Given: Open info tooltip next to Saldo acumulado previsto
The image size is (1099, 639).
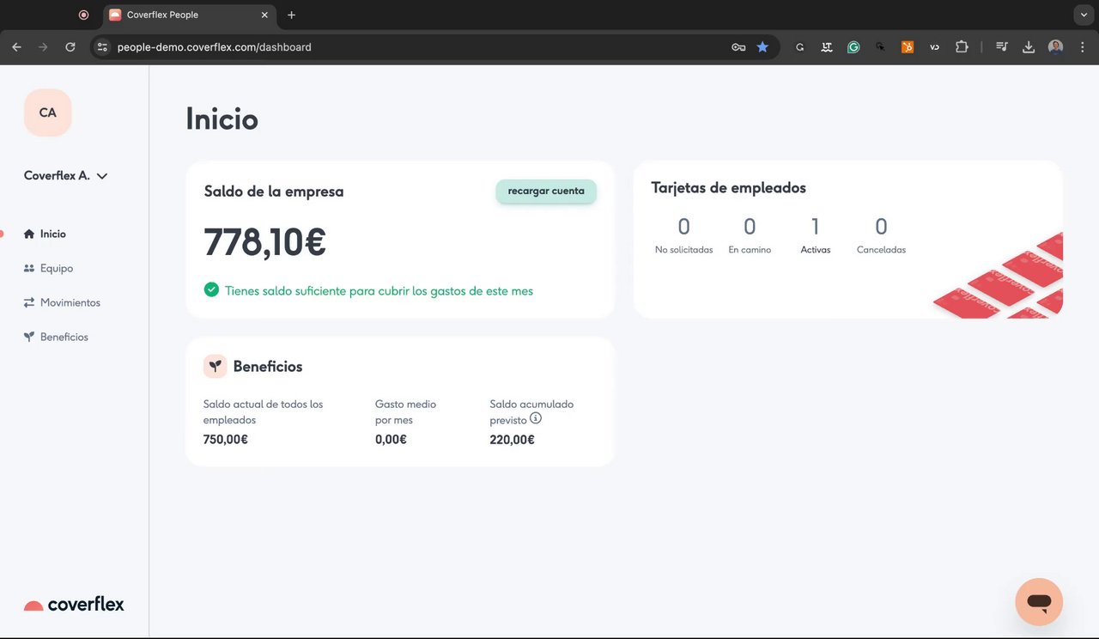Looking at the screenshot, I should pyautogui.click(x=536, y=418).
